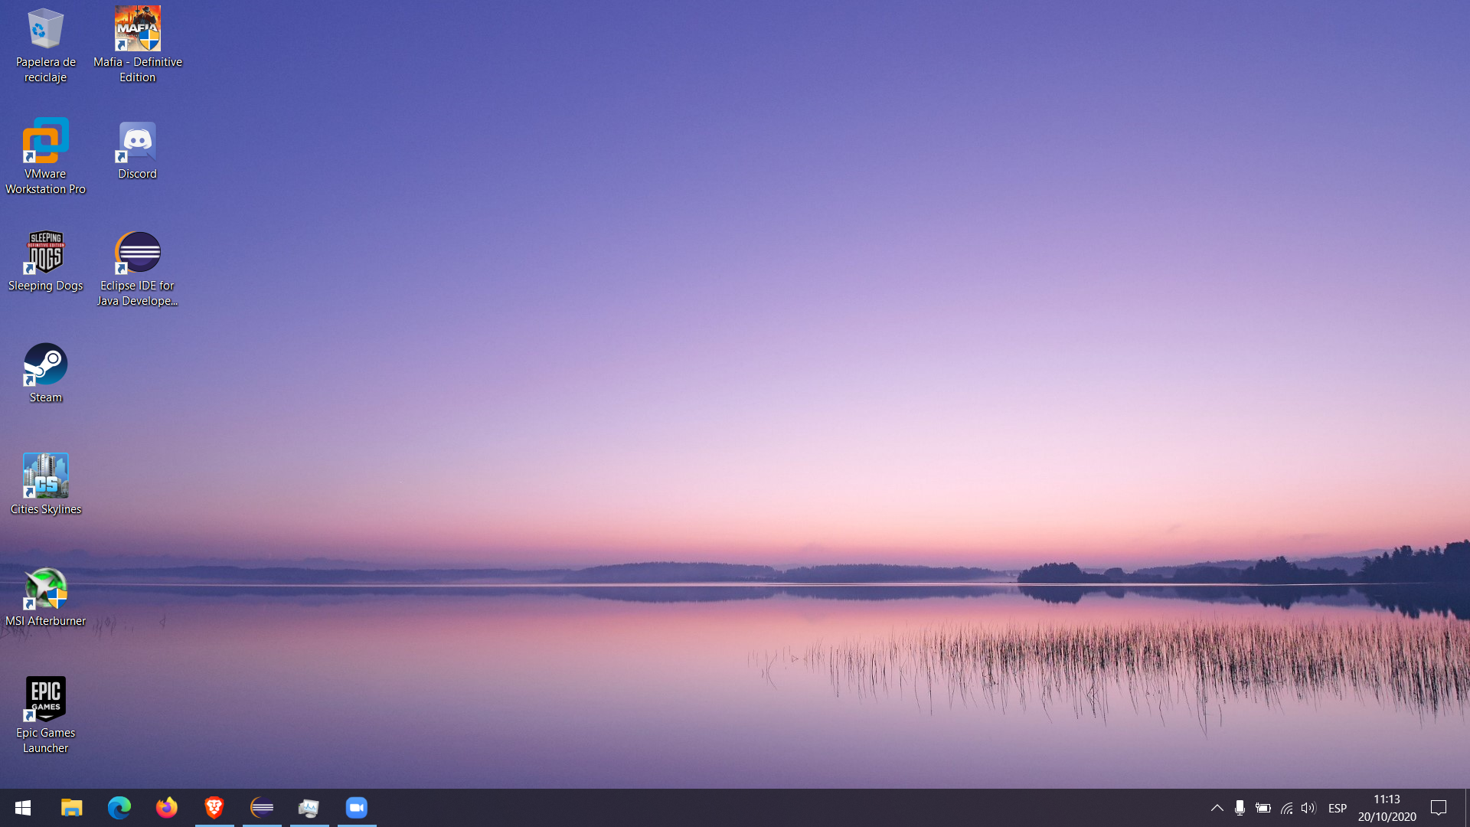Open File Explorer from taskbar
This screenshot has width=1470, height=827.
(71, 808)
